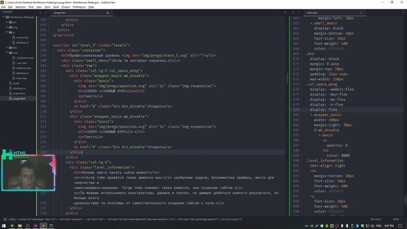
Task: Go to next tab in left pane
Action: (46, 13)
